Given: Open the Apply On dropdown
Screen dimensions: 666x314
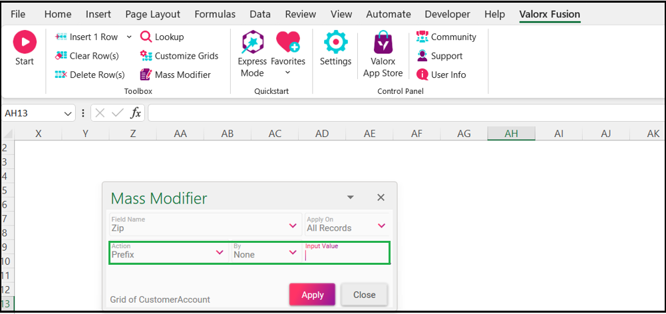Looking at the screenshot, I should (347, 224).
